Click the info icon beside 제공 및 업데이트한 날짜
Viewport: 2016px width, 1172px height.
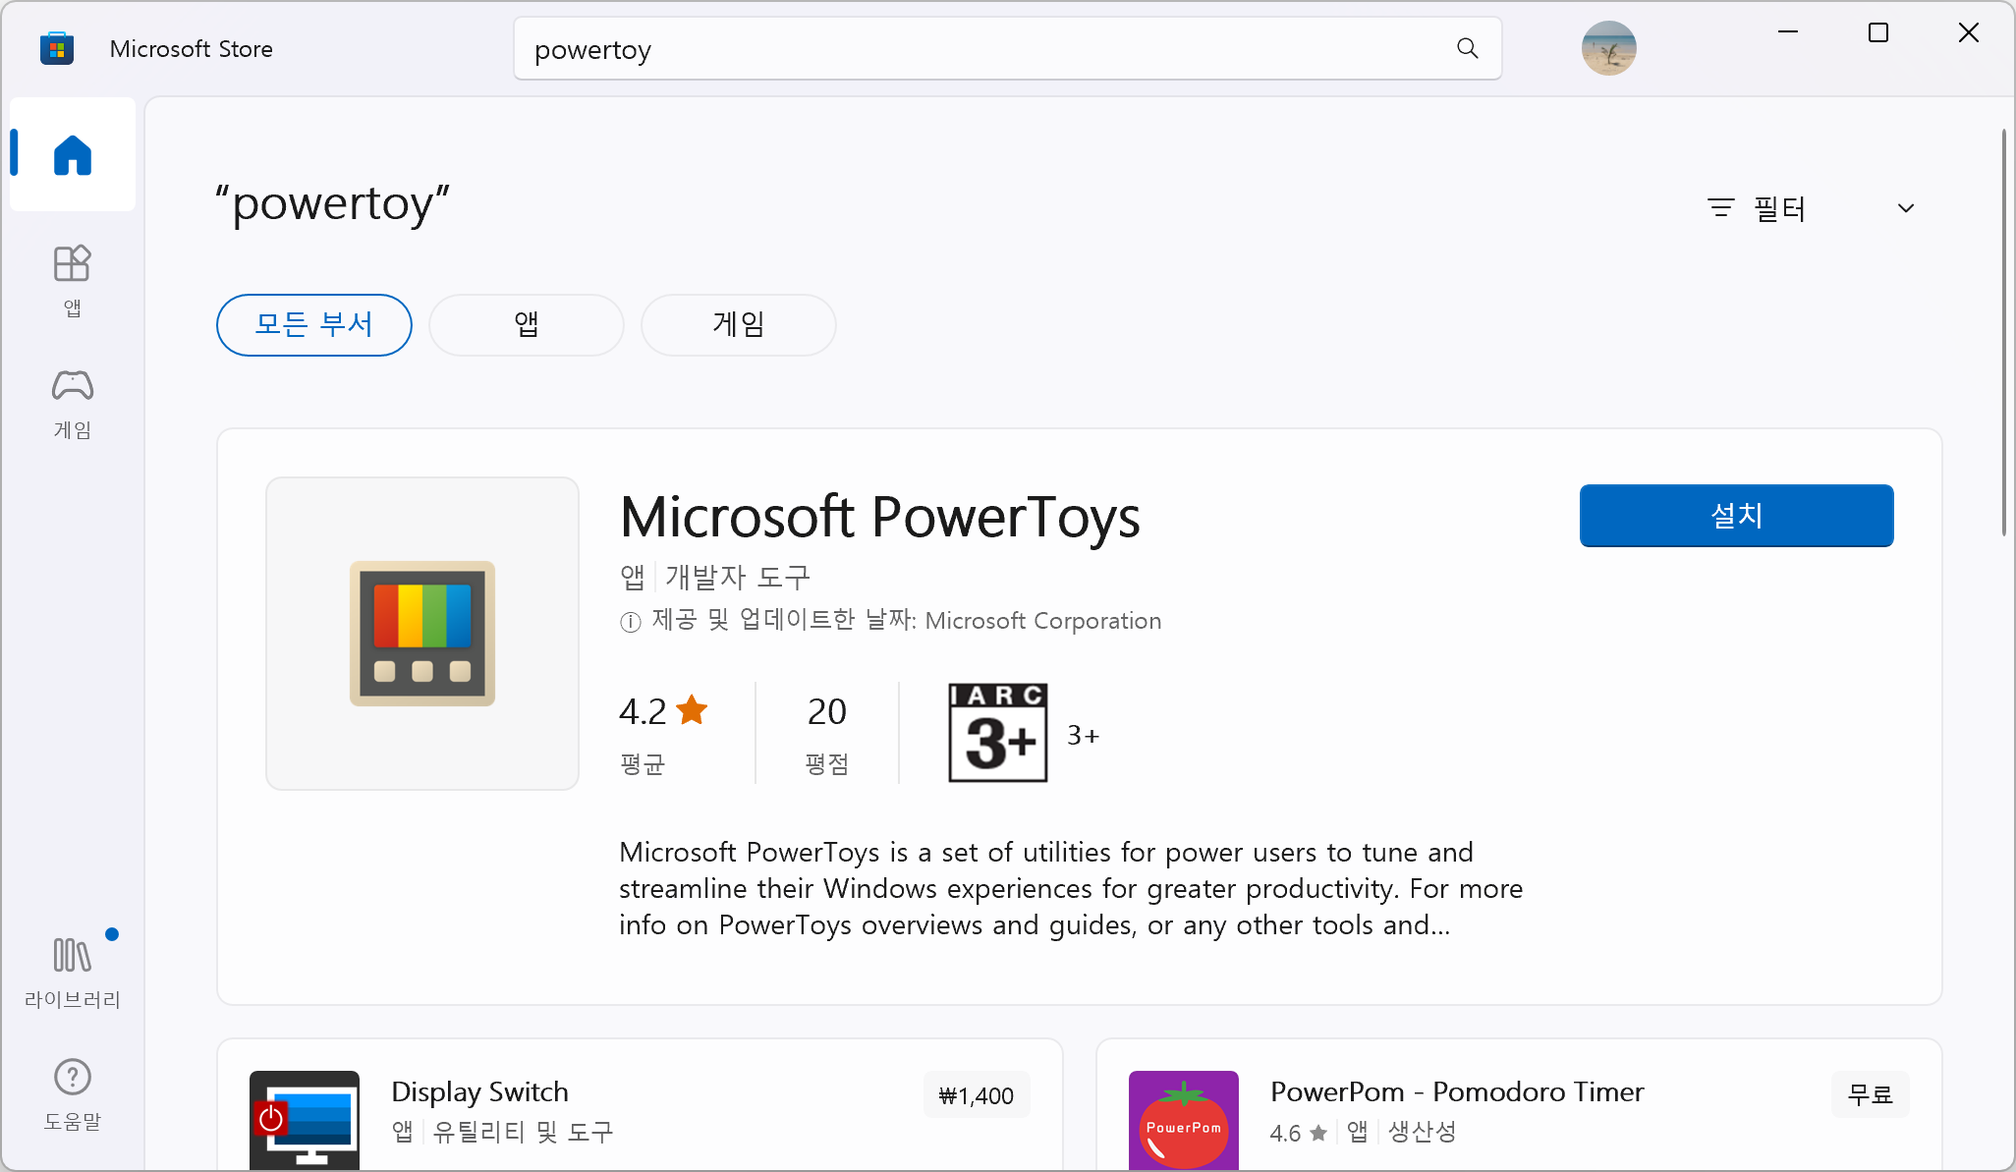coord(630,622)
